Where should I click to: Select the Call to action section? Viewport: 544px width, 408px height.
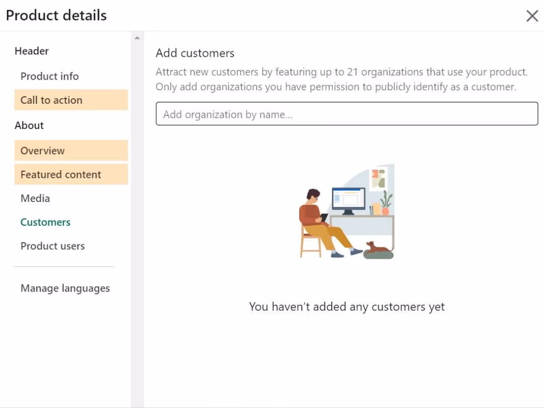point(51,100)
